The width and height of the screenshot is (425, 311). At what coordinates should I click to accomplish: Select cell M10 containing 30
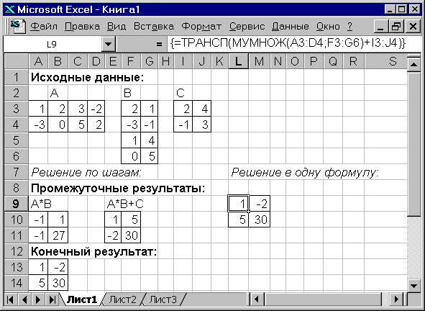tap(259, 220)
